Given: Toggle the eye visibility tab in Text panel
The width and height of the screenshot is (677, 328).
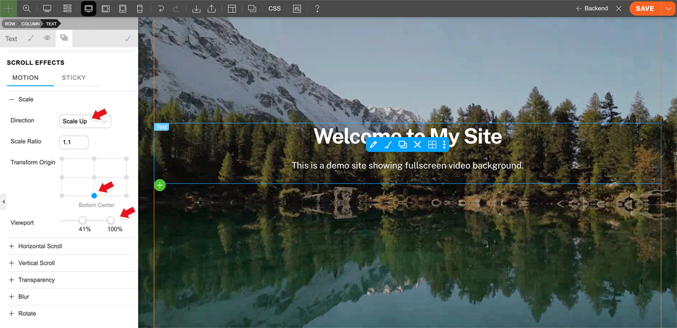Looking at the screenshot, I should click(47, 38).
